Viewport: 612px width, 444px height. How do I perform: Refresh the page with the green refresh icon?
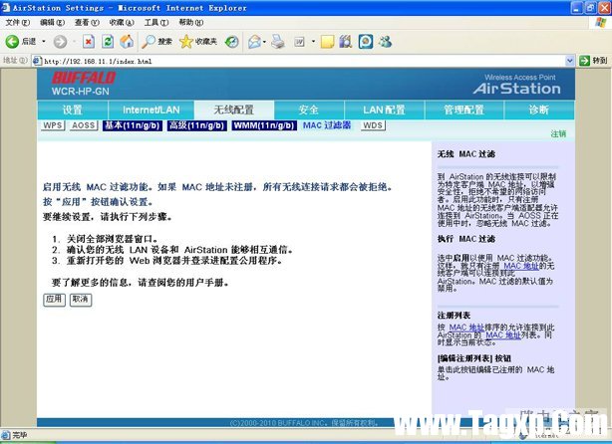[108, 42]
